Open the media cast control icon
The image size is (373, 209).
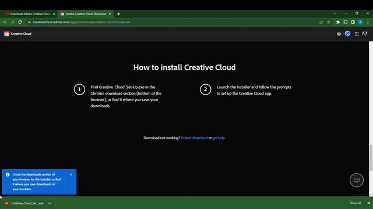pyautogui.click(x=346, y=22)
